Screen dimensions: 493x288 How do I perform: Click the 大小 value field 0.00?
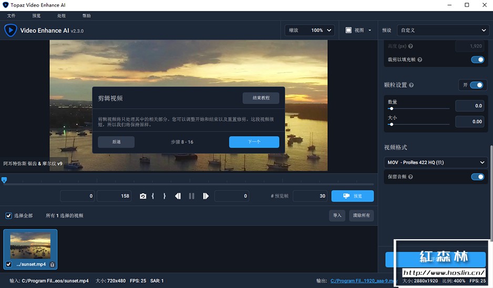470,122
